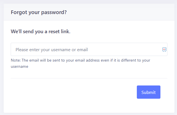Click empty white area left of Submit
The image size is (177, 115).
[x=73, y=92]
